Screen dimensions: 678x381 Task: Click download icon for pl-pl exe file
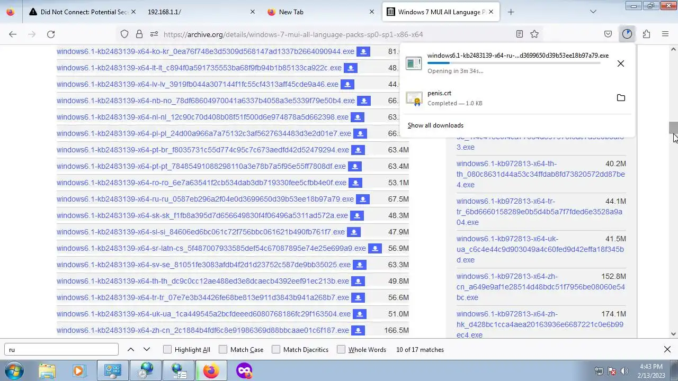click(360, 134)
